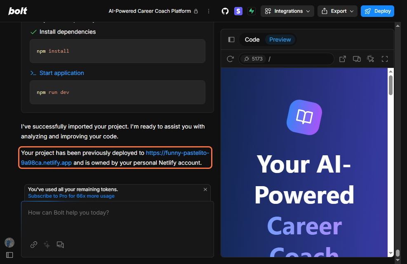The width and height of the screenshot is (407, 264).
Task: Reload the preview
Action: pyautogui.click(x=230, y=59)
